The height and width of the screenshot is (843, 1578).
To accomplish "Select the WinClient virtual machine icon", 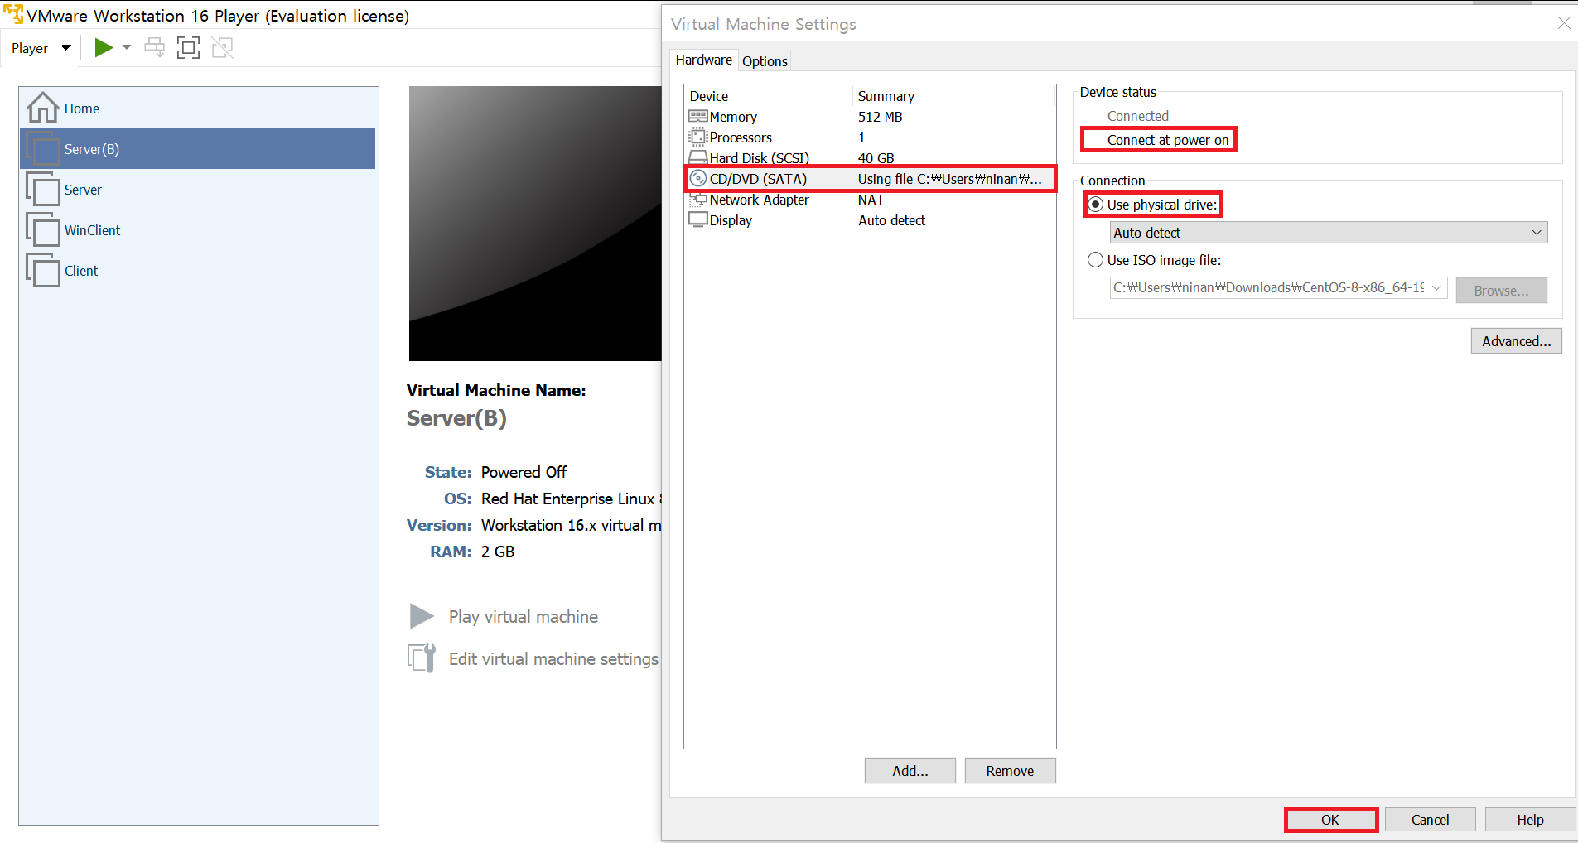I will tap(43, 230).
